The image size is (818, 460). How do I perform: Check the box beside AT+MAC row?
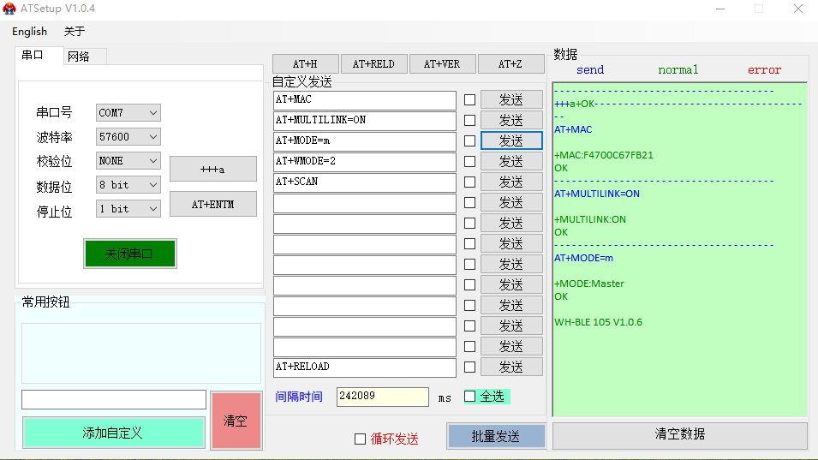tap(469, 99)
